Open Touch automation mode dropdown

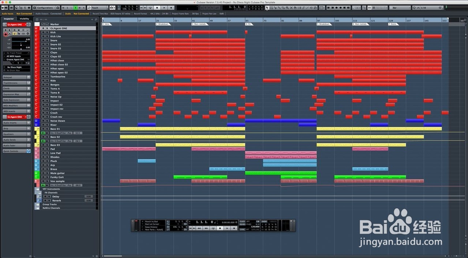click(x=98, y=8)
